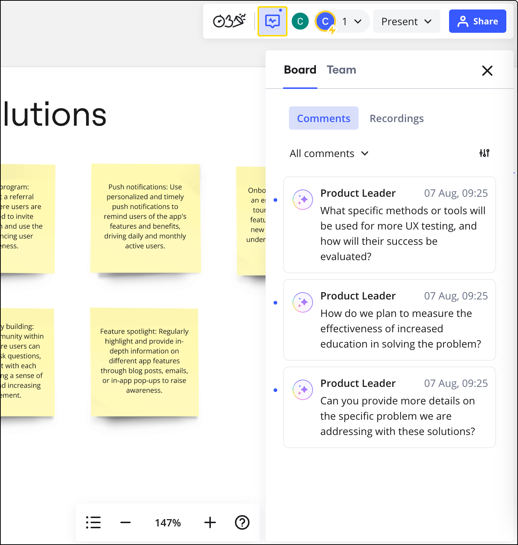The image size is (518, 545).
Task: Close the comments side panel
Action: click(487, 71)
